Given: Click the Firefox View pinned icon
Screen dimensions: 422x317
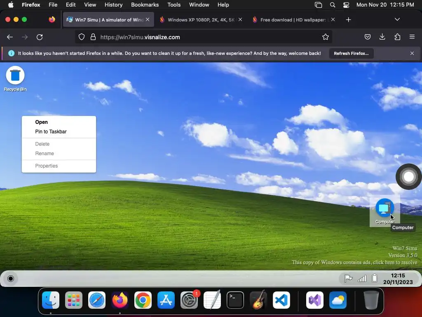Looking at the screenshot, I should [x=52, y=19].
